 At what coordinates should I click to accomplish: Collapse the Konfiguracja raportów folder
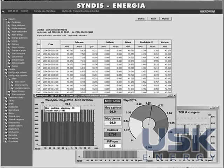[x=6, y=76]
